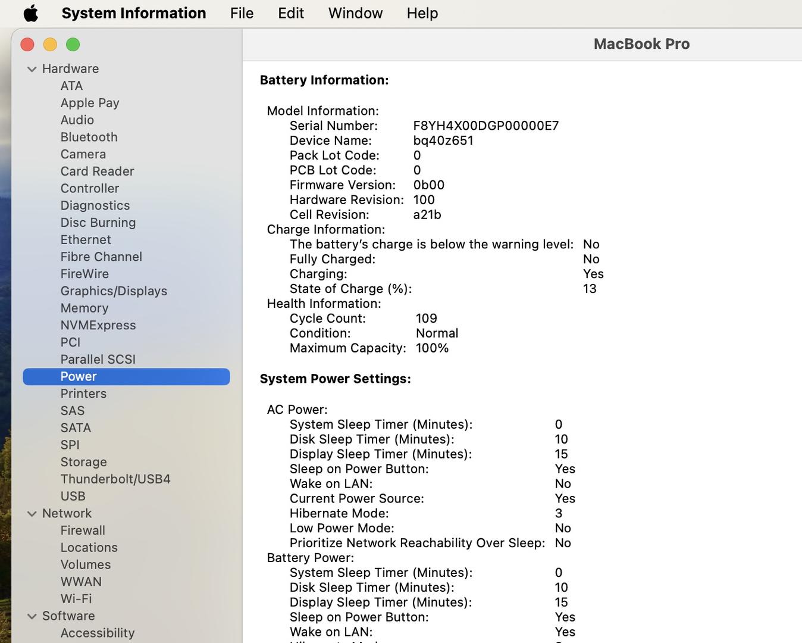802x643 pixels.
Task: Open the File menu
Action: pyautogui.click(x=242, y=13)
